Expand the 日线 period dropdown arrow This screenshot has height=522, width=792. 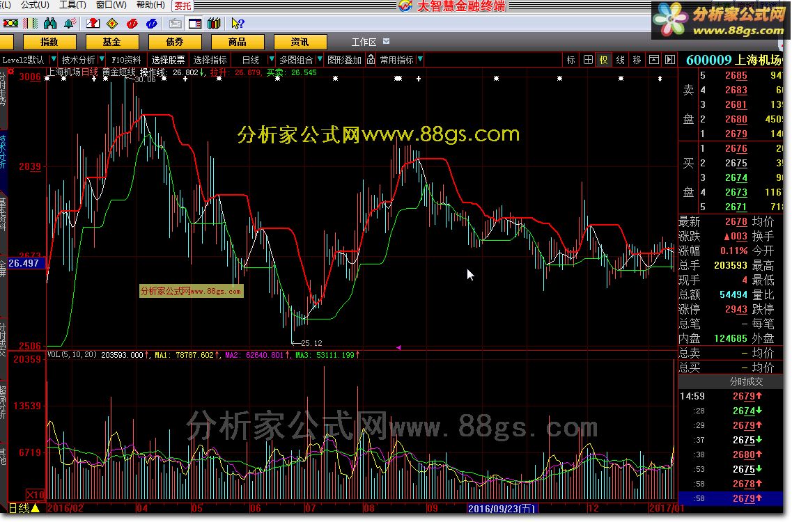pyautogui.click(x=271, y=59)
